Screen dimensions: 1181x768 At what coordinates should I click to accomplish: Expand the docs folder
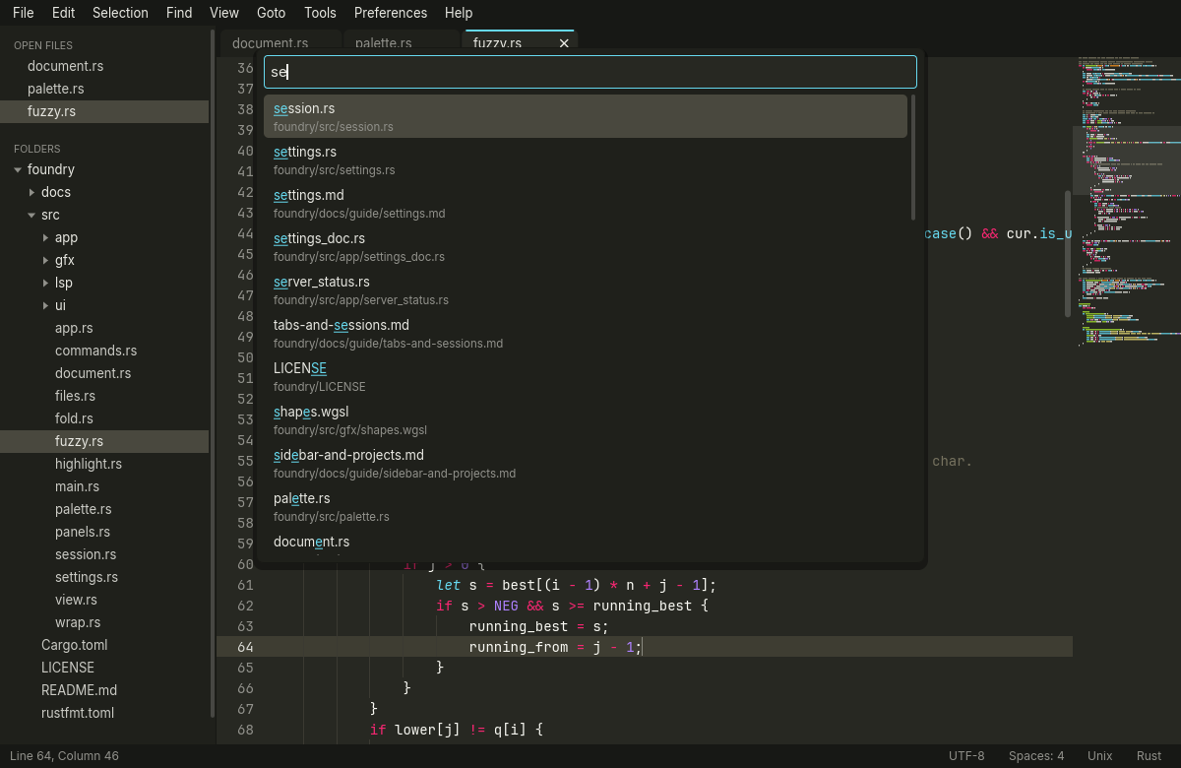tap(31, 192)
